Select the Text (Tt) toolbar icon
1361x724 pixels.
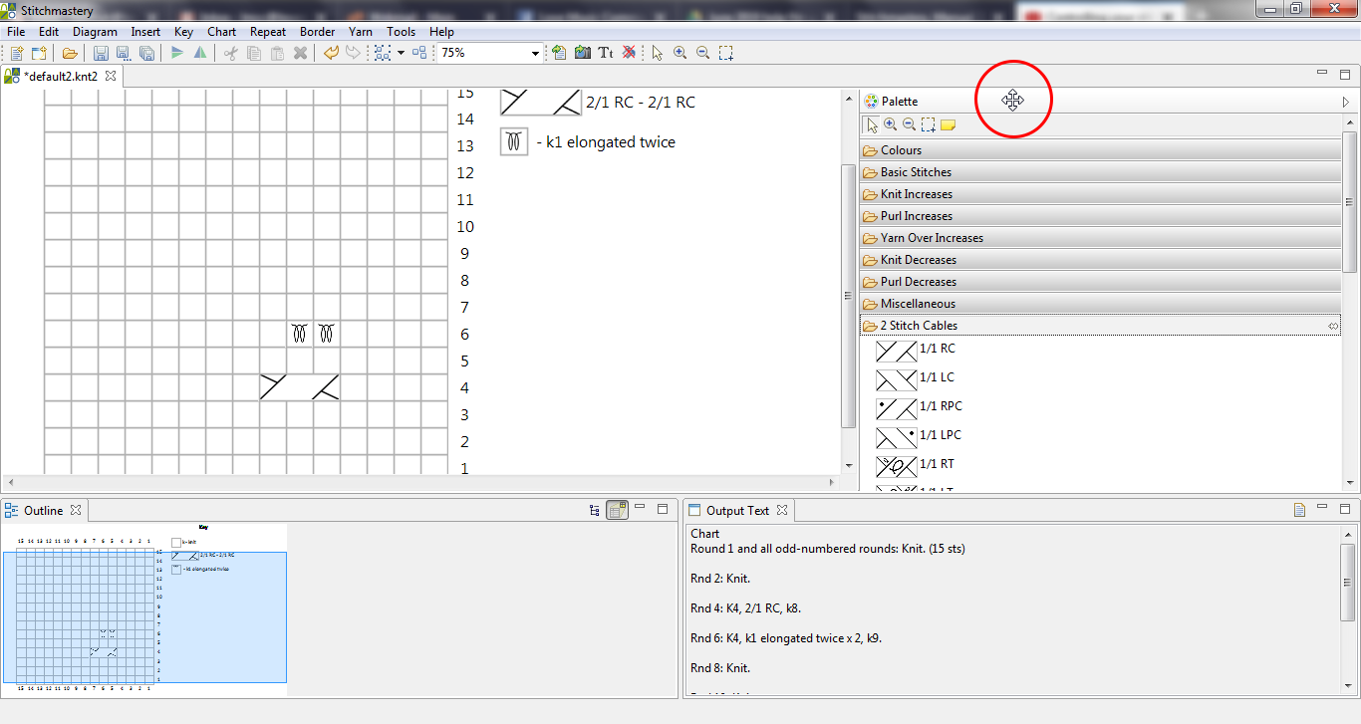605,53
